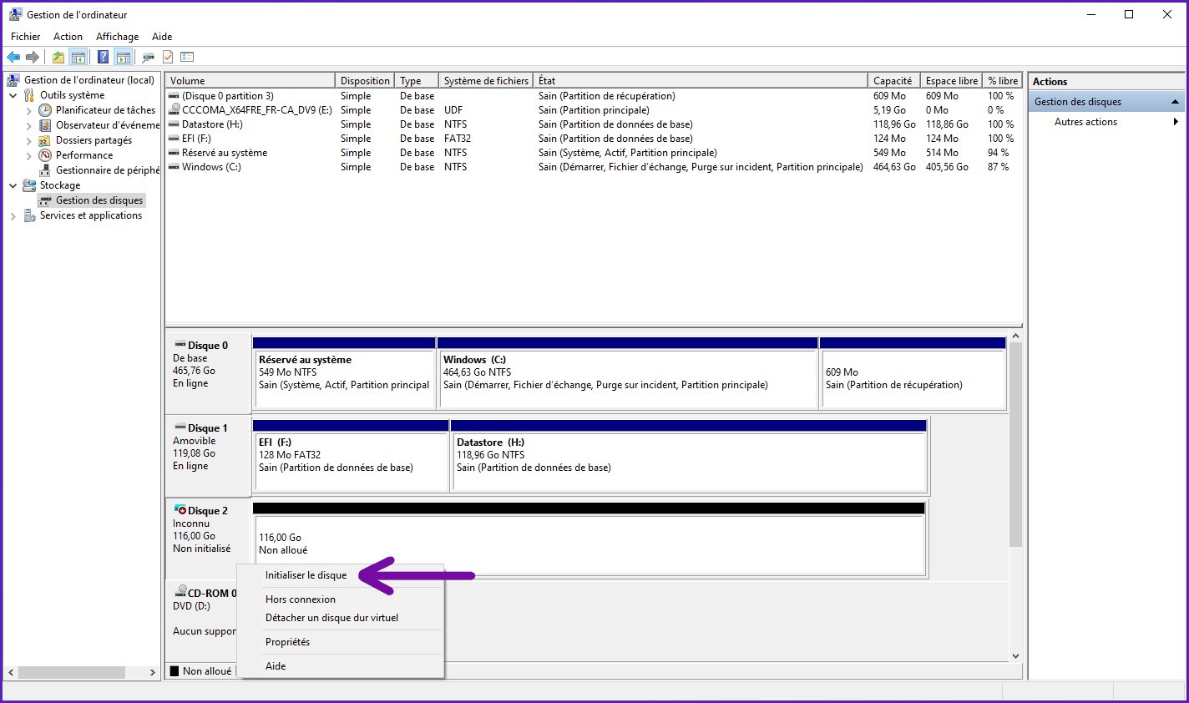Click the blue question mark Help icon
The image size is (1189, 703).
[x=103, y=57]
